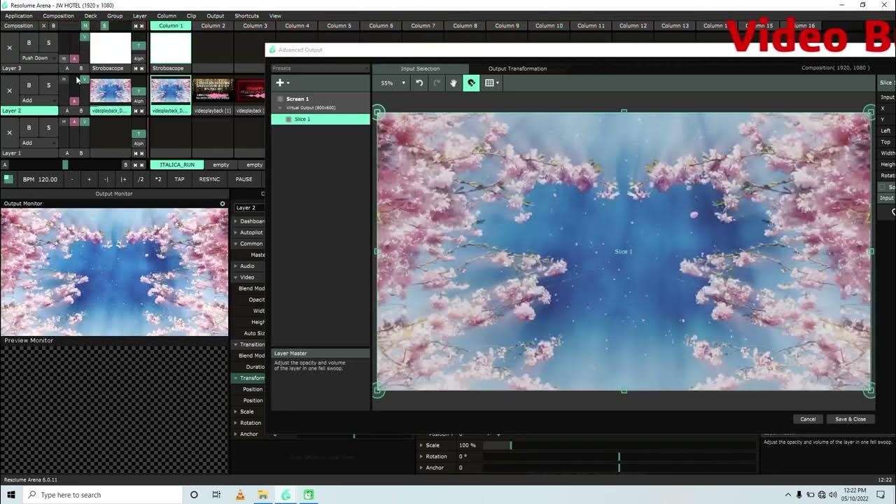Open the 55% zoom dropdown
Screen dimensions: 896x504
point(393,83)
